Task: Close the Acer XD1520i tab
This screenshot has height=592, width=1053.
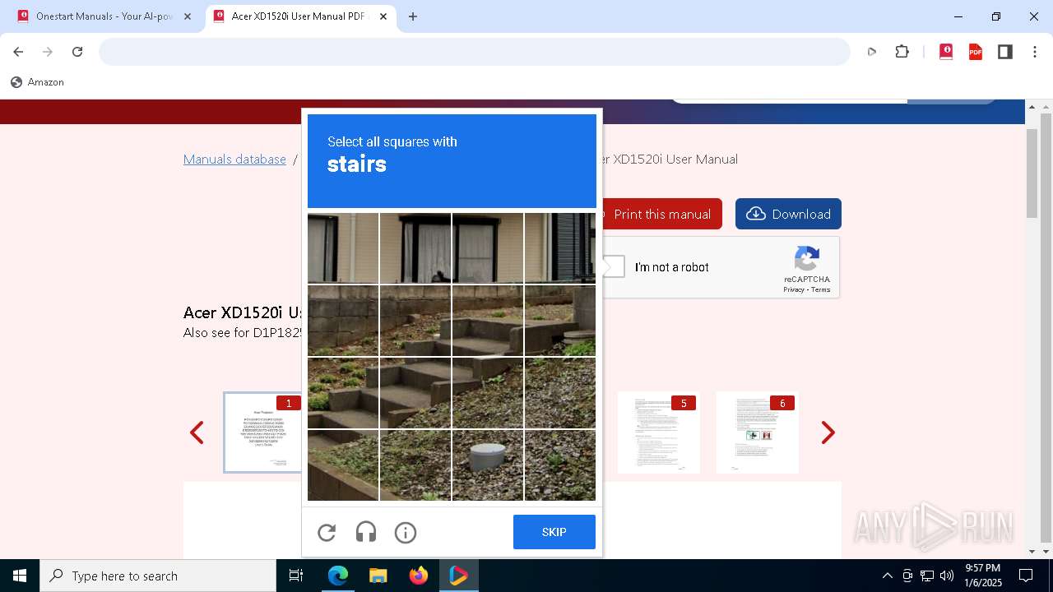Action: pos(383,16)
